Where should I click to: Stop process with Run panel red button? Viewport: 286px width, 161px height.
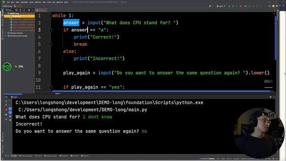(x=6, y=110)
